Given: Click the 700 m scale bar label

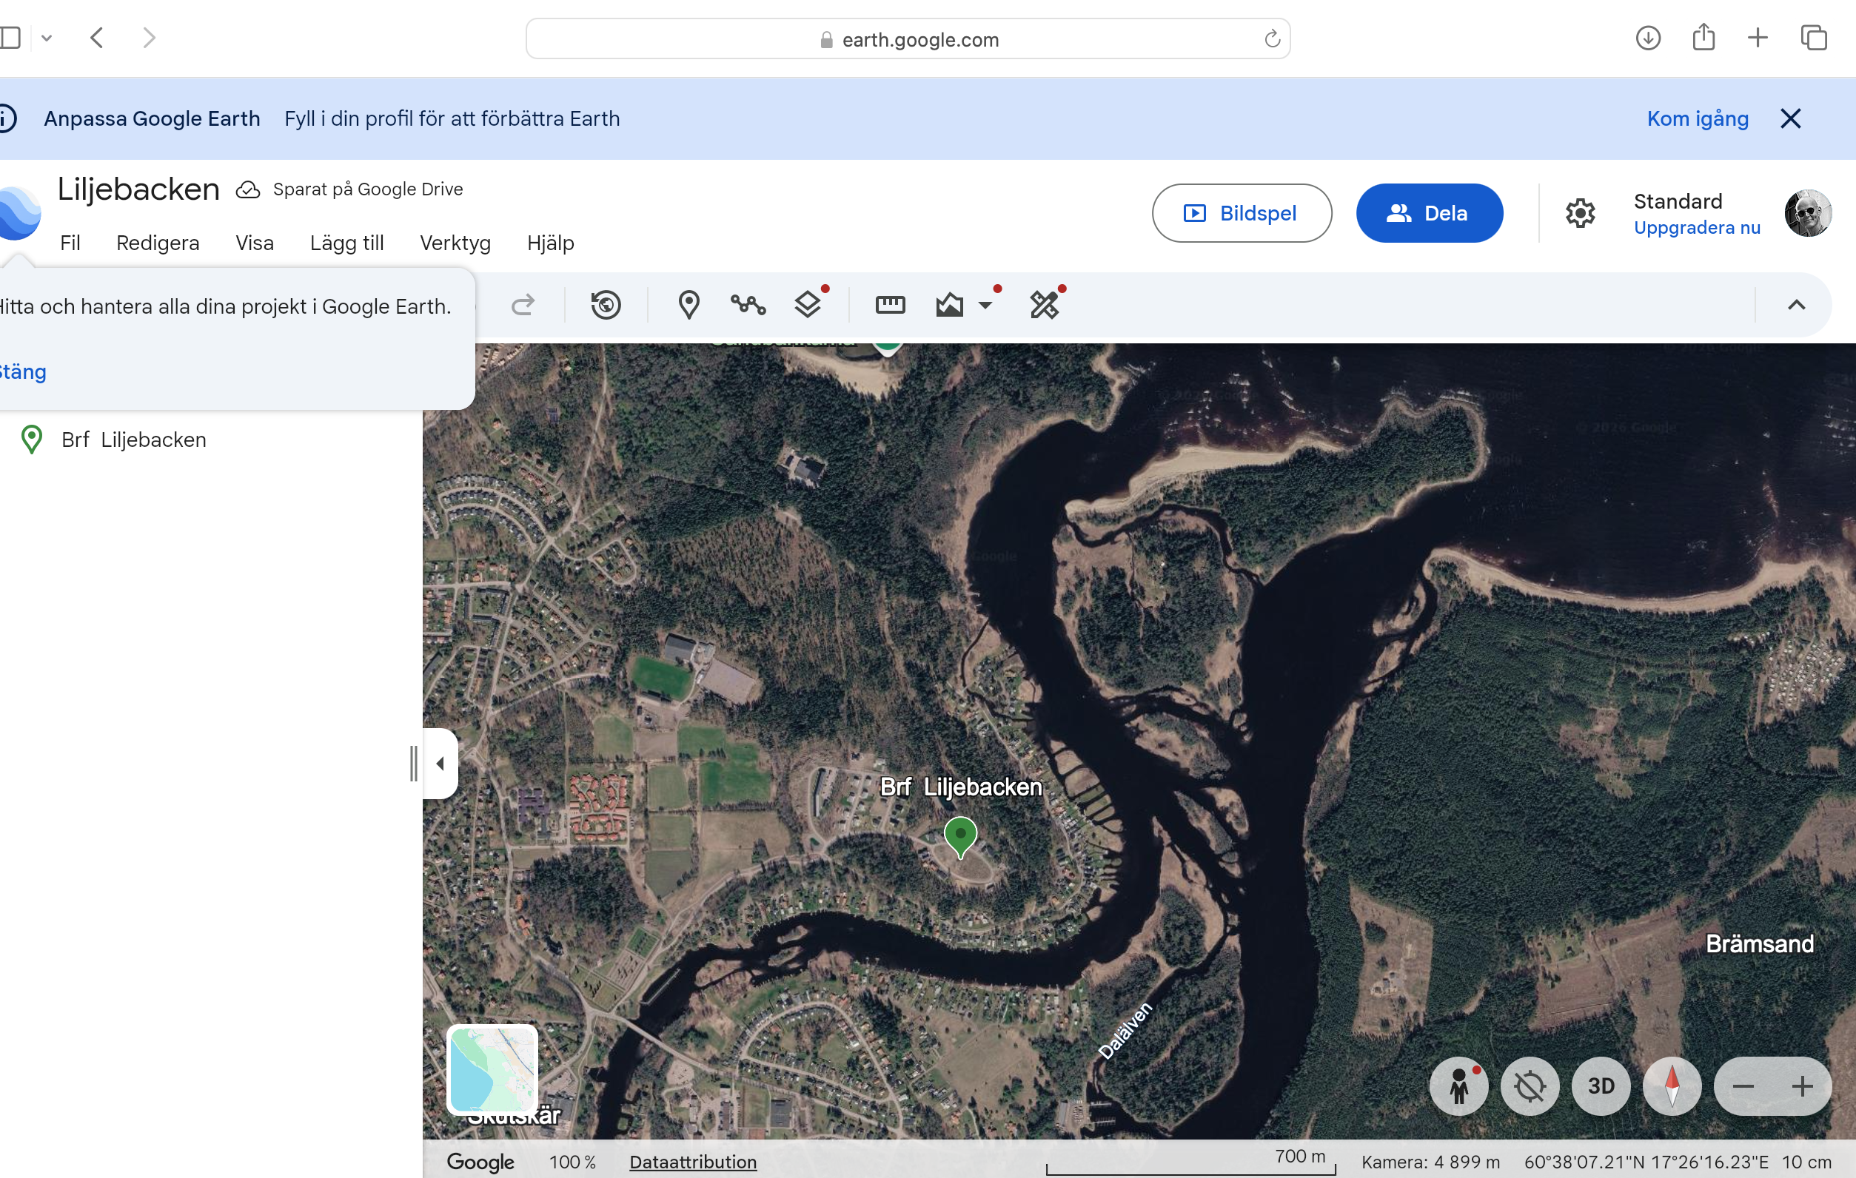Looking at the screenshot, I should (x=1300, y=1157).
